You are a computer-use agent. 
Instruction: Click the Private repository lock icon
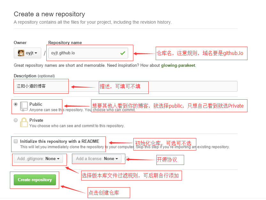24,122
